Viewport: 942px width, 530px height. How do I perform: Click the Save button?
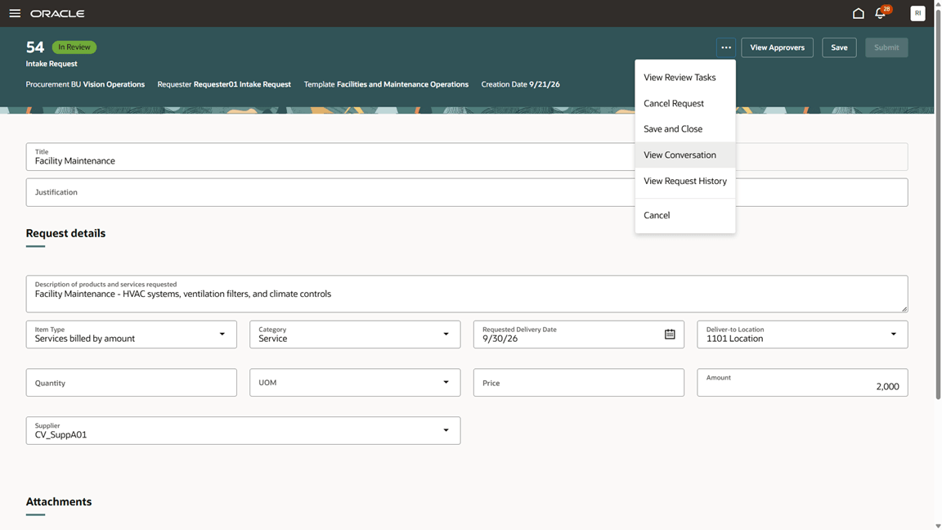[x=839, y=47]
